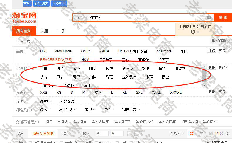The image size is (232, 143).
Task: Enable multi-select for clothing style row
Action: [211, 68]
